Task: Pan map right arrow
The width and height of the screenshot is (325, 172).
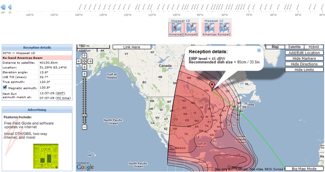Action: pyautogui.click(x=90, y=61)
